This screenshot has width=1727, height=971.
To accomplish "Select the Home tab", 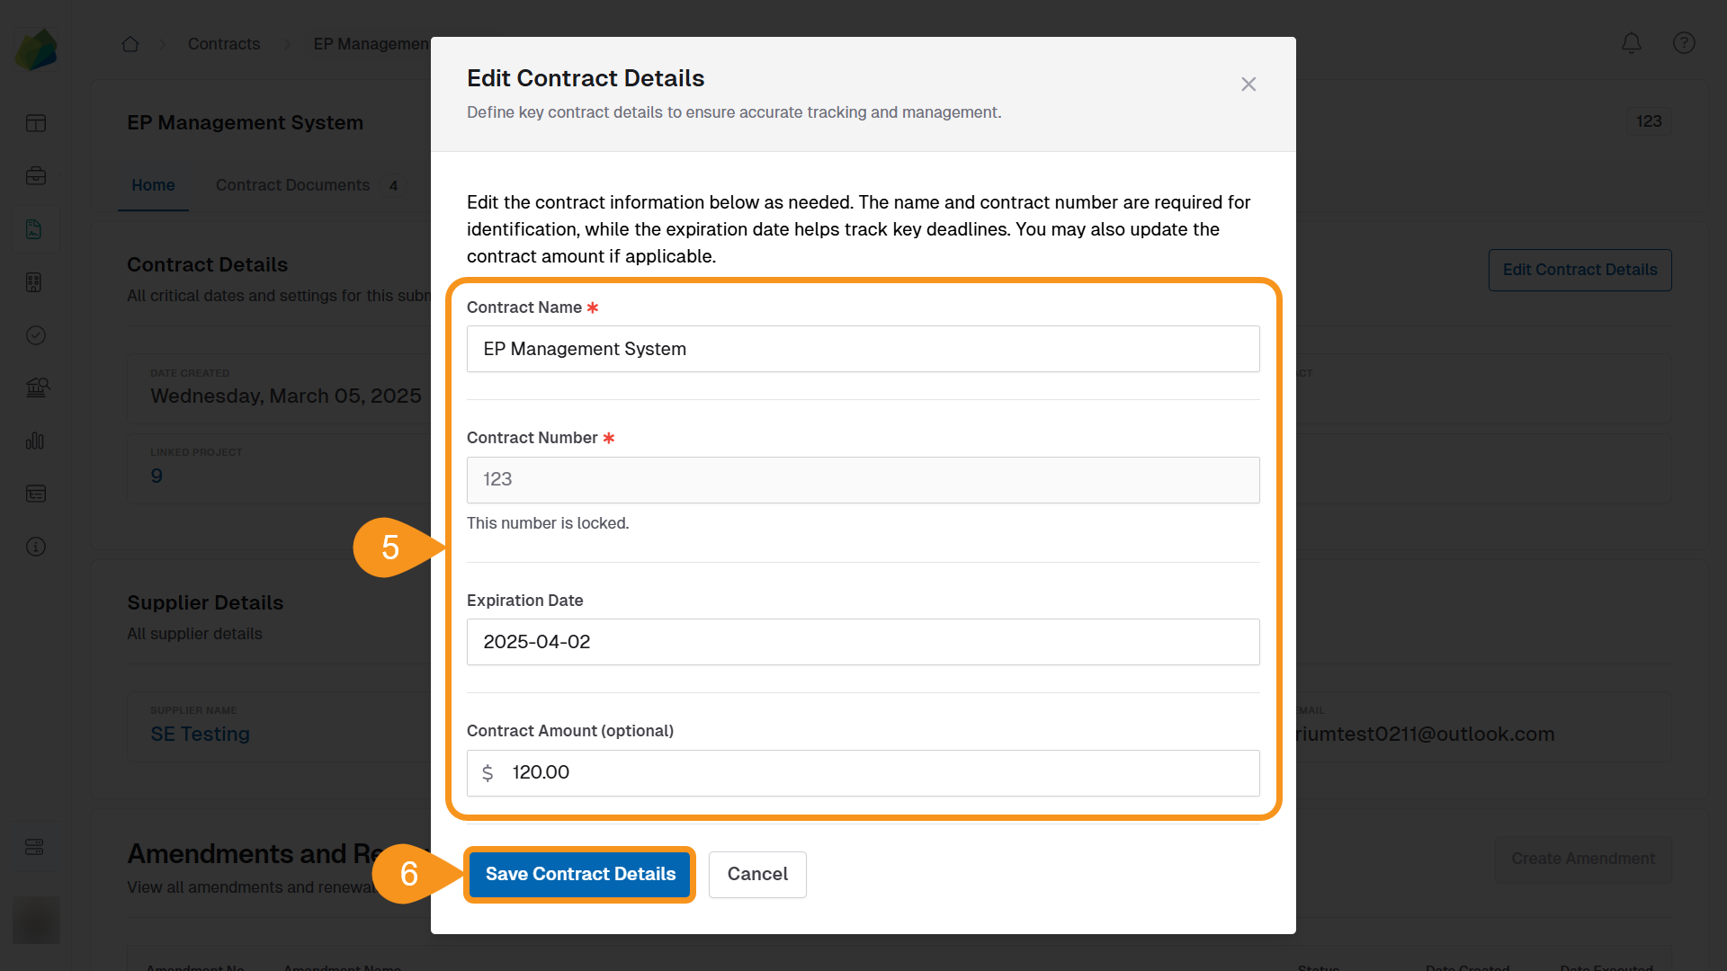I will pyautogui.click(x=153, y=185).
